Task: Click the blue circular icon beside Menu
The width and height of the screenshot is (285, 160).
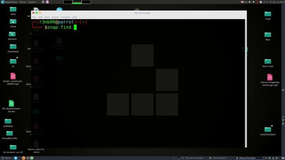Action: (x=16, y=158)
